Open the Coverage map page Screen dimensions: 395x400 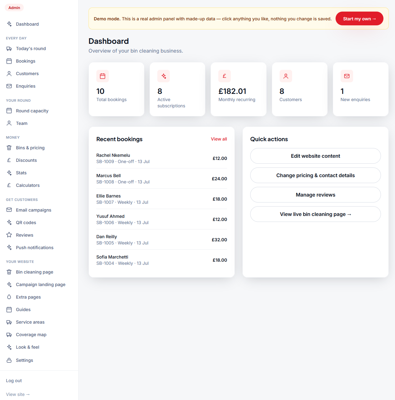point(39,335)
